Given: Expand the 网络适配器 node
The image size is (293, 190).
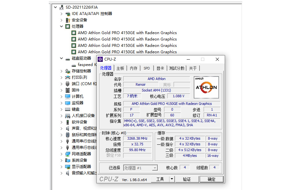Looking at the screenshot, I should (x=62, y=154).
